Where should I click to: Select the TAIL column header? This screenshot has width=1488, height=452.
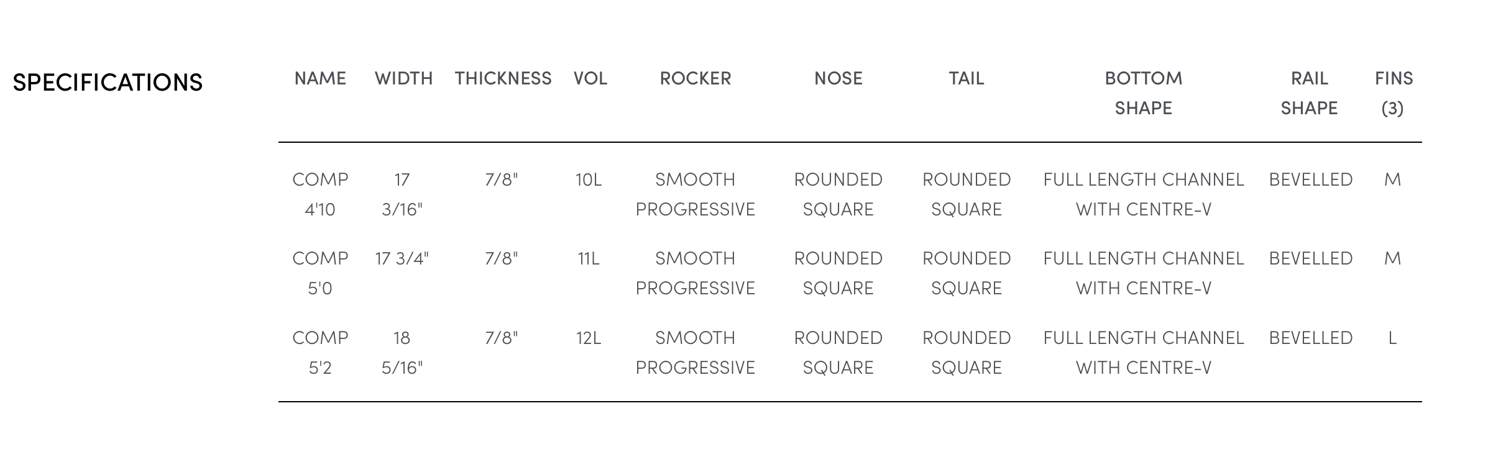(966, 79)
